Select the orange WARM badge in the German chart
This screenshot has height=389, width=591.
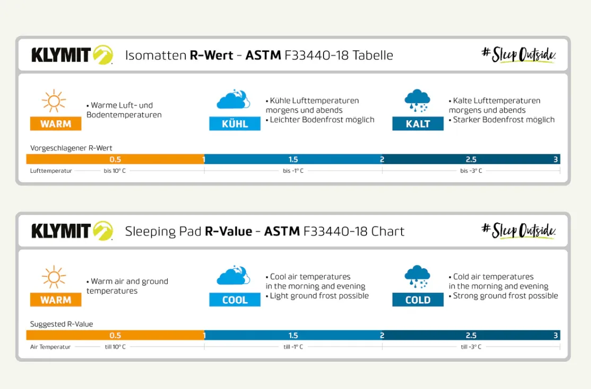tap(56, 123)
